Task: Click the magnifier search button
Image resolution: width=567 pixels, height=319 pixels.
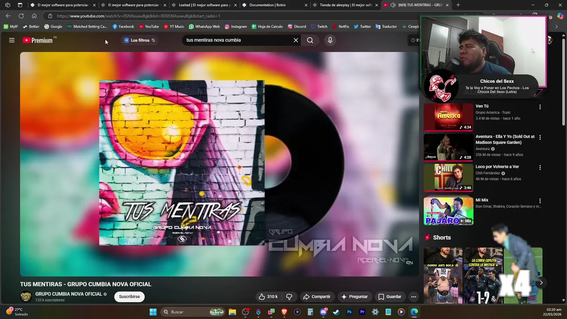Action: [310, 40]
